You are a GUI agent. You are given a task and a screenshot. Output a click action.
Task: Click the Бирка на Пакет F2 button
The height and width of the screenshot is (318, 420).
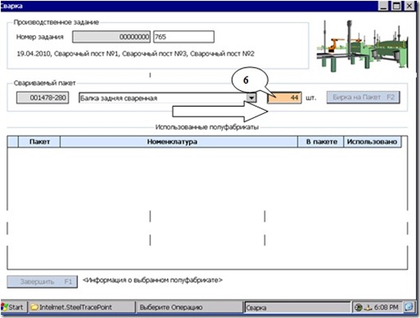pyautogui.click(x=364, y=97)
